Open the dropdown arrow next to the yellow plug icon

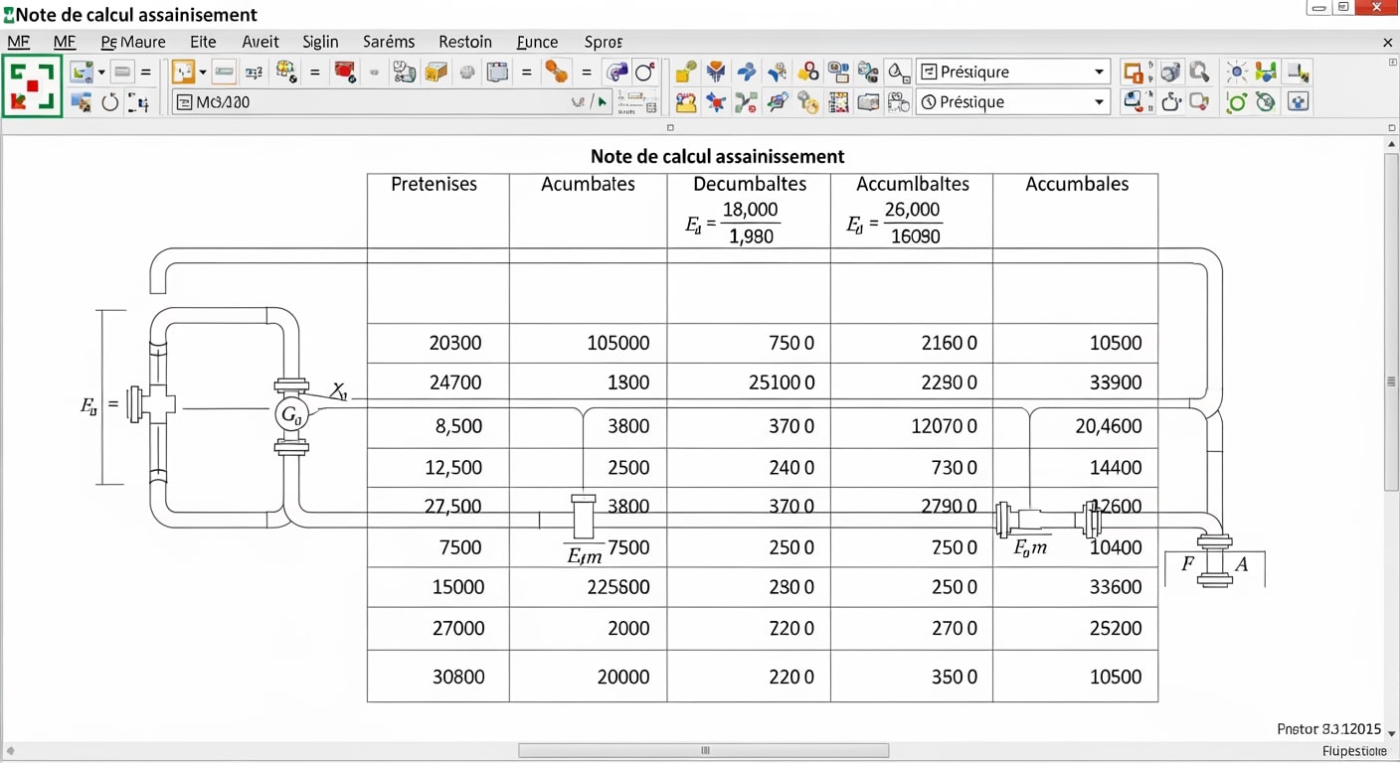tap(201, 72)
